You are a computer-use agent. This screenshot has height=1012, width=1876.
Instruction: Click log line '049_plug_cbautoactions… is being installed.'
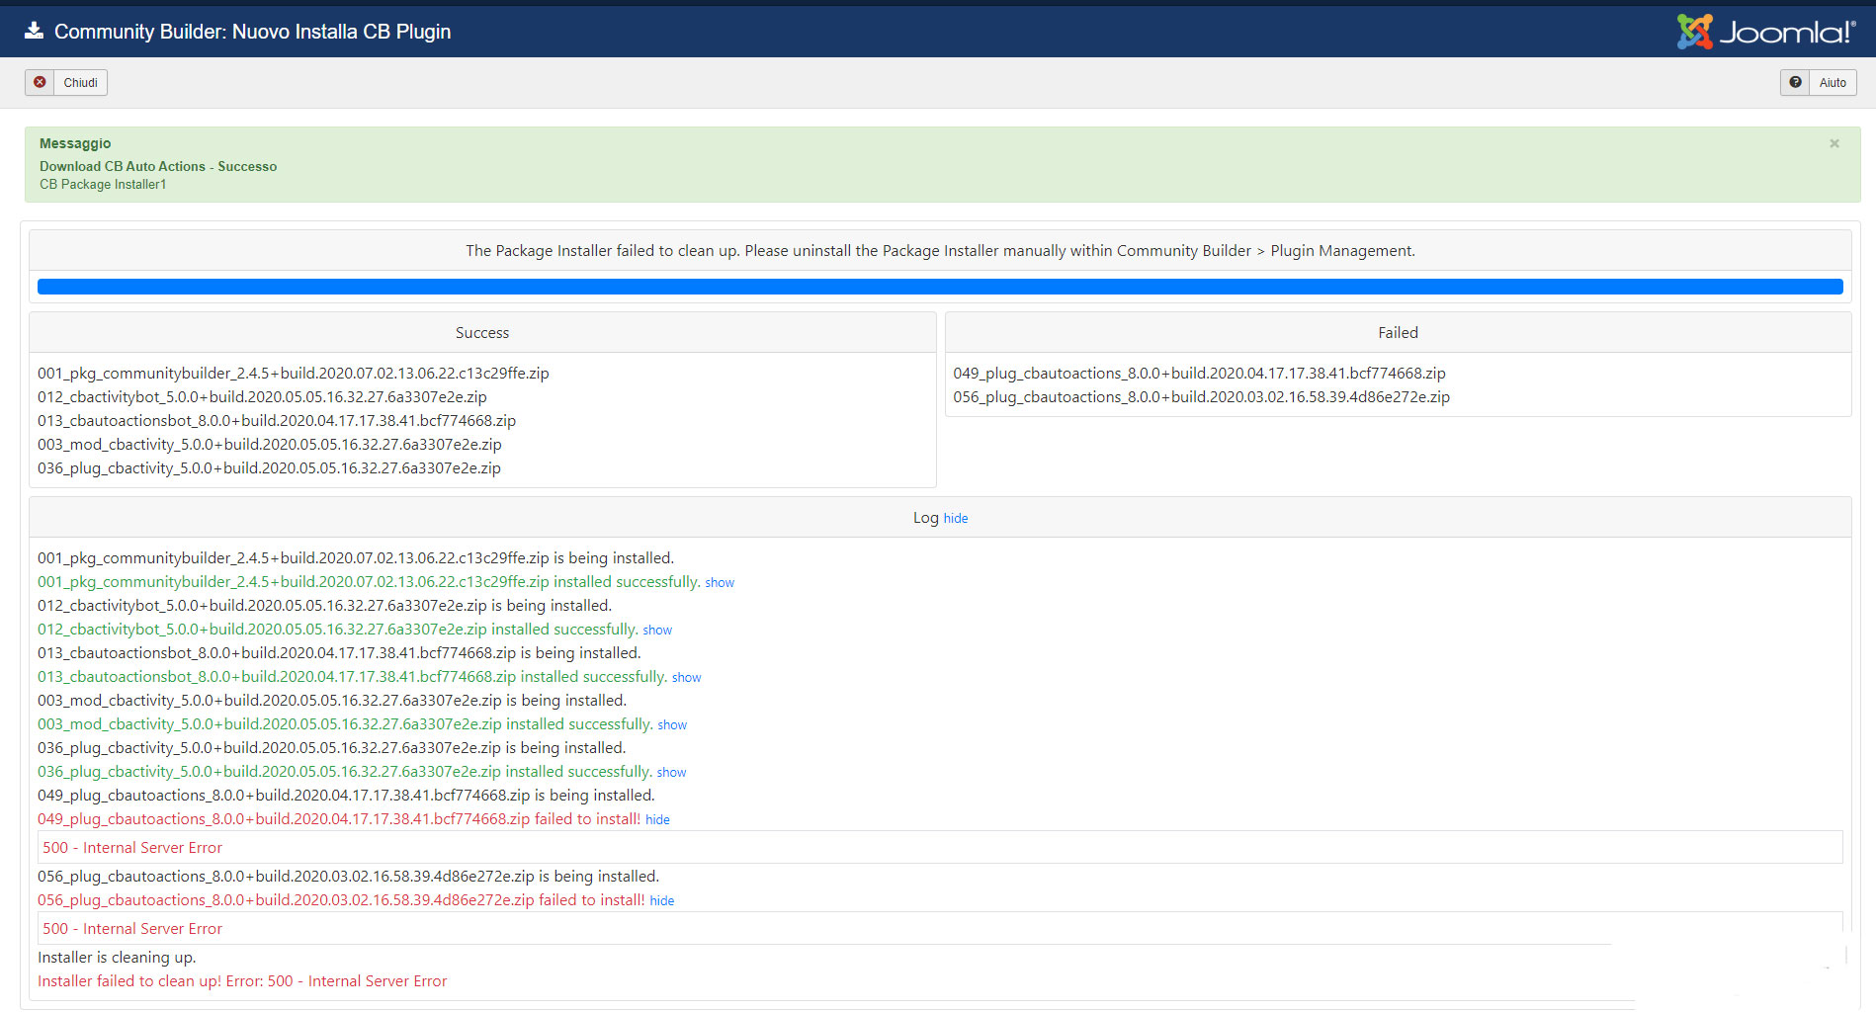tap(346, 796)
